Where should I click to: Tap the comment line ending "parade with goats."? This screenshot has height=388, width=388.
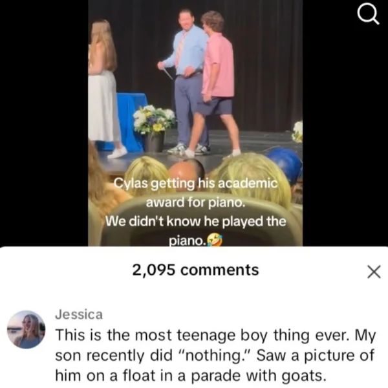pyautogui.click(x=191, y=376)
